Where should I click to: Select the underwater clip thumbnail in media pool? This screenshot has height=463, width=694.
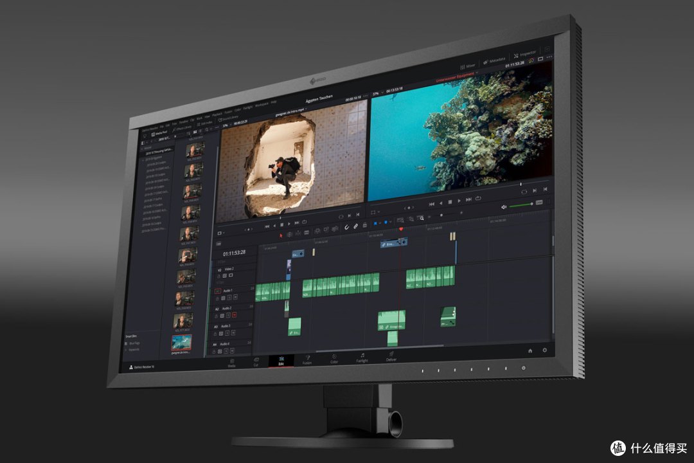pos(181,341)
